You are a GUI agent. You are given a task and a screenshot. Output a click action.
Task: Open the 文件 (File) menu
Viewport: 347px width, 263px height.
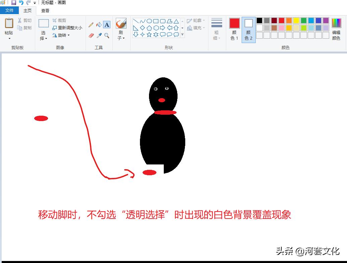tap(9, 10)
